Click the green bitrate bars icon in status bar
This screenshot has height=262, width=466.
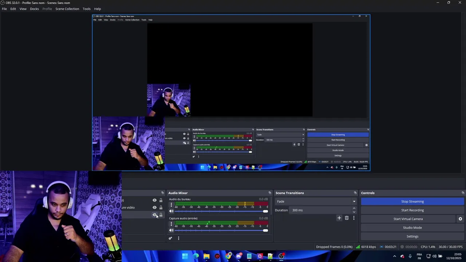click(x=358, y=247)
